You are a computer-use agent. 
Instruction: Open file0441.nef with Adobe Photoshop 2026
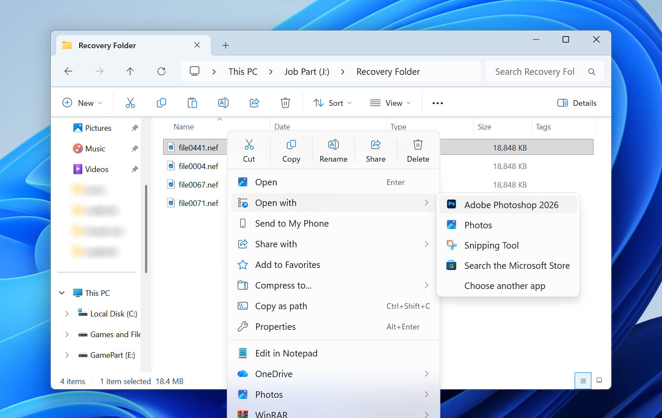(511, 205)
